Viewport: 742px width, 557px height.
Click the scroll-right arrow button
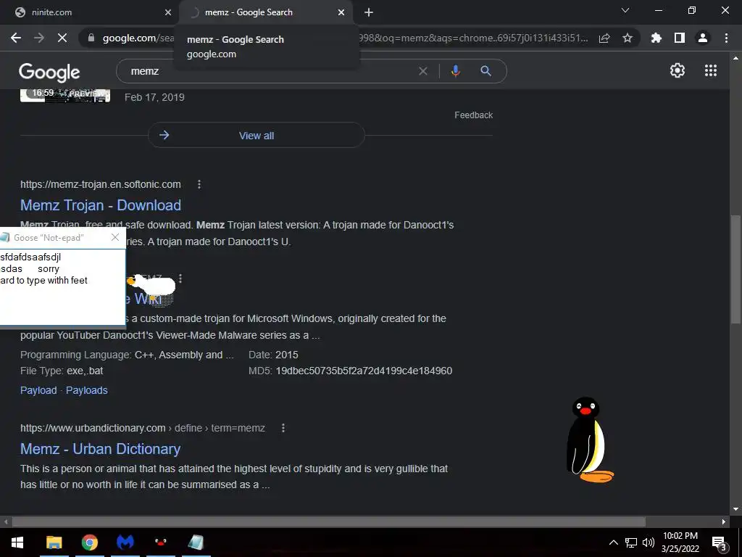(724, 522)
